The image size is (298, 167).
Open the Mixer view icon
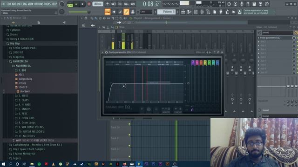click(202, 12)
